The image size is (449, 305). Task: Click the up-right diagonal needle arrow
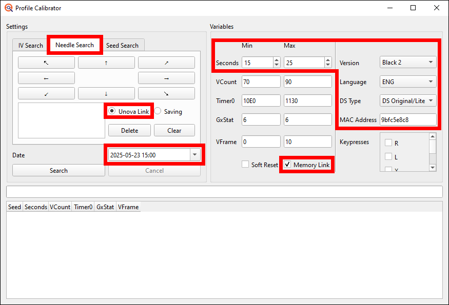(x=166, y=62)
